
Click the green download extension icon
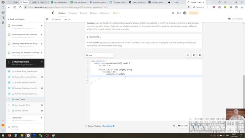click(x=225, y=7)
